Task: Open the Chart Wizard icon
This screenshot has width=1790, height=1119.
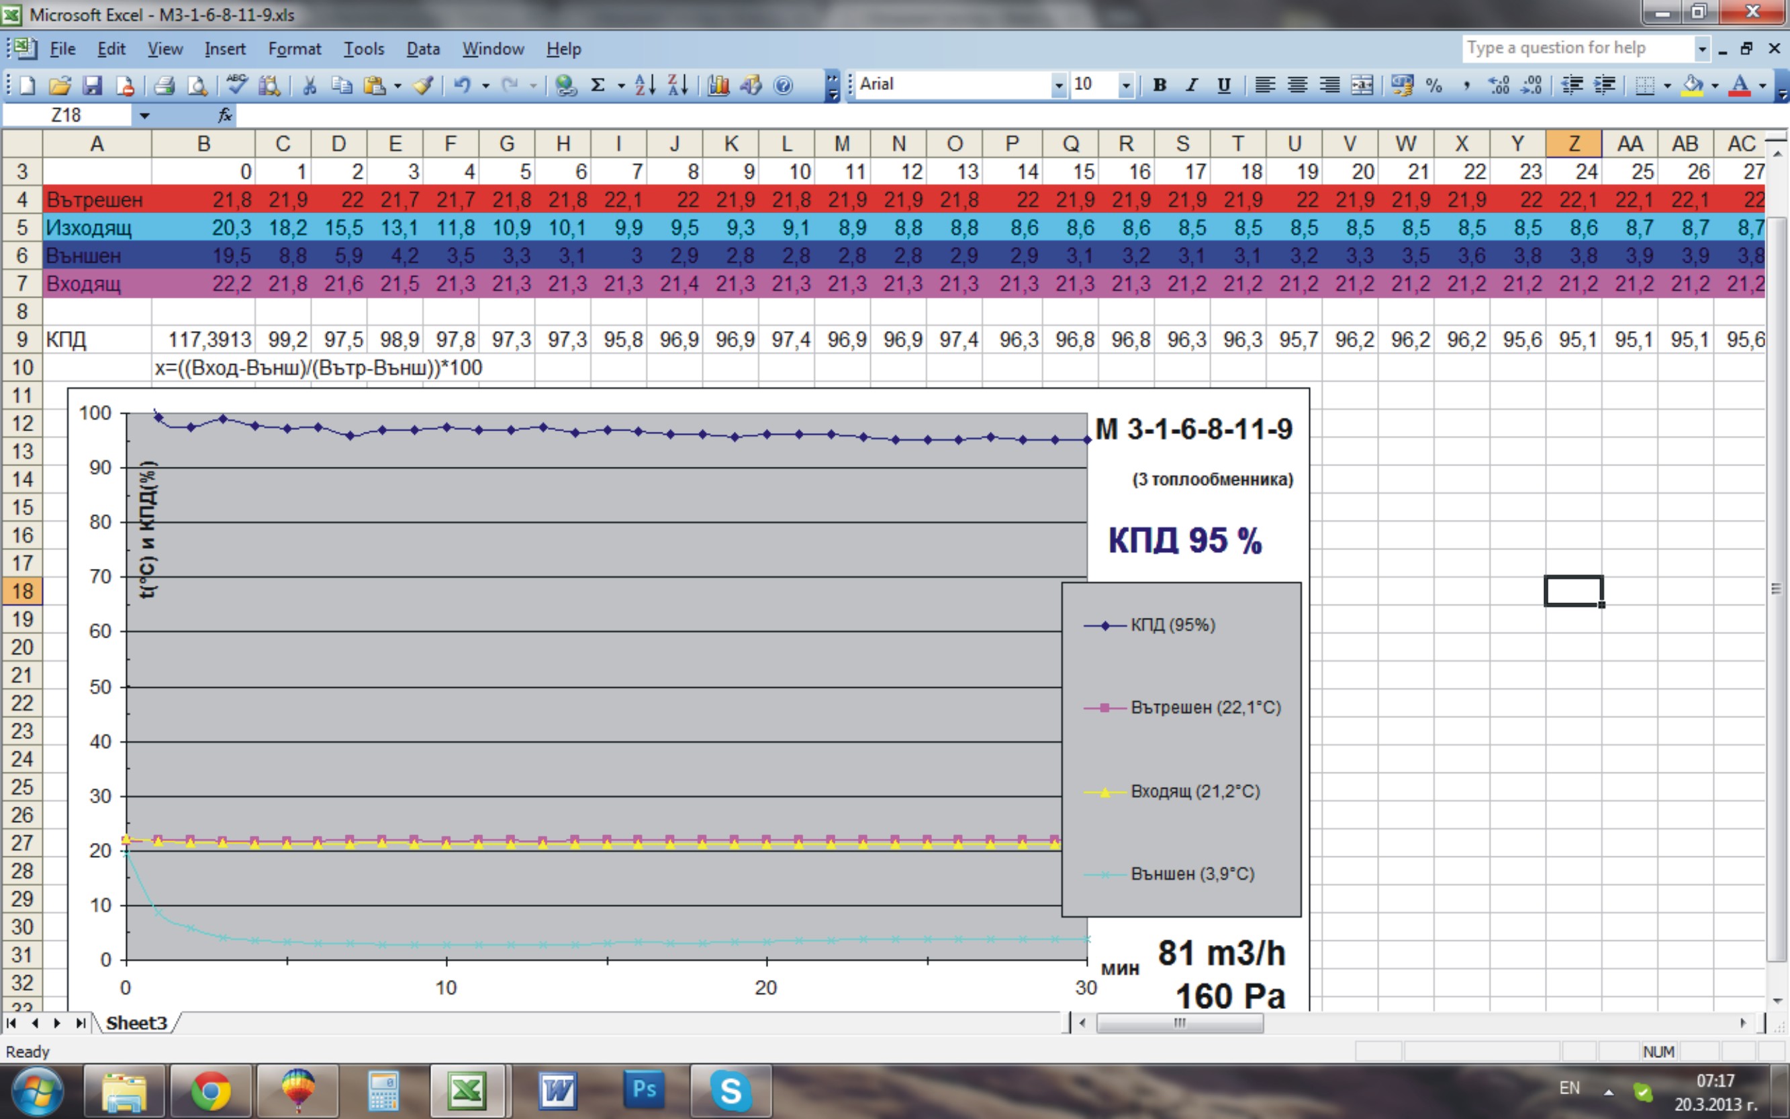Action: click(x=718, y=85)
